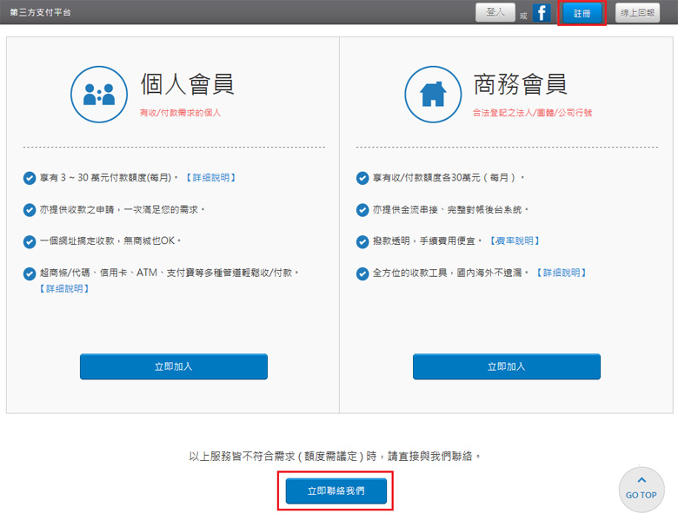Click the Facebook login icon
The width and height of the screenshot is (678, 520).
pyautogui.click(x=542, y=12)
